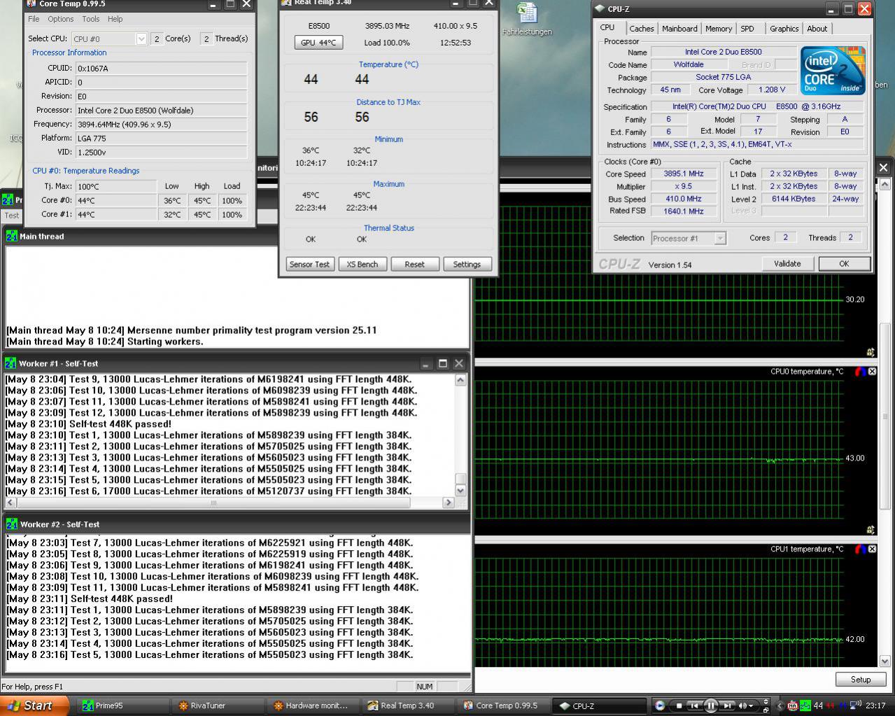Close the CPU0 temperature graph
The image size is (895, 716).
pos(872,372)
